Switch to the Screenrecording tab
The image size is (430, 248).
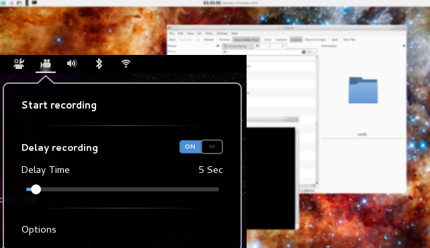coord(237,46)
